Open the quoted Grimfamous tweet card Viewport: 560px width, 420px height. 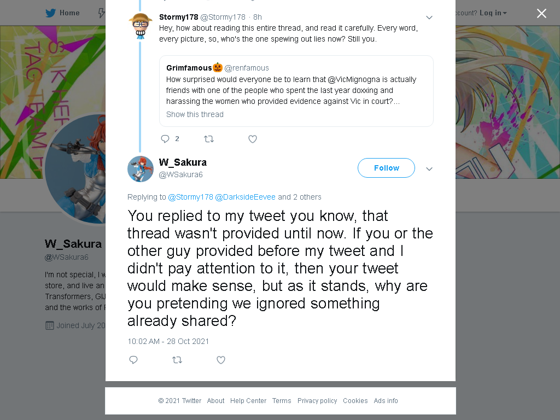click(x=296, y=91)
